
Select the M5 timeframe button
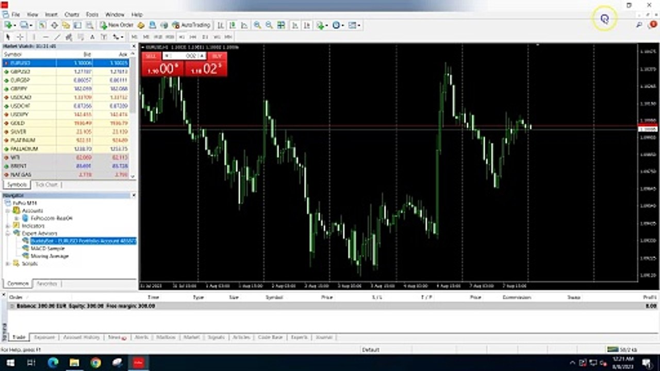pos(146,37)
